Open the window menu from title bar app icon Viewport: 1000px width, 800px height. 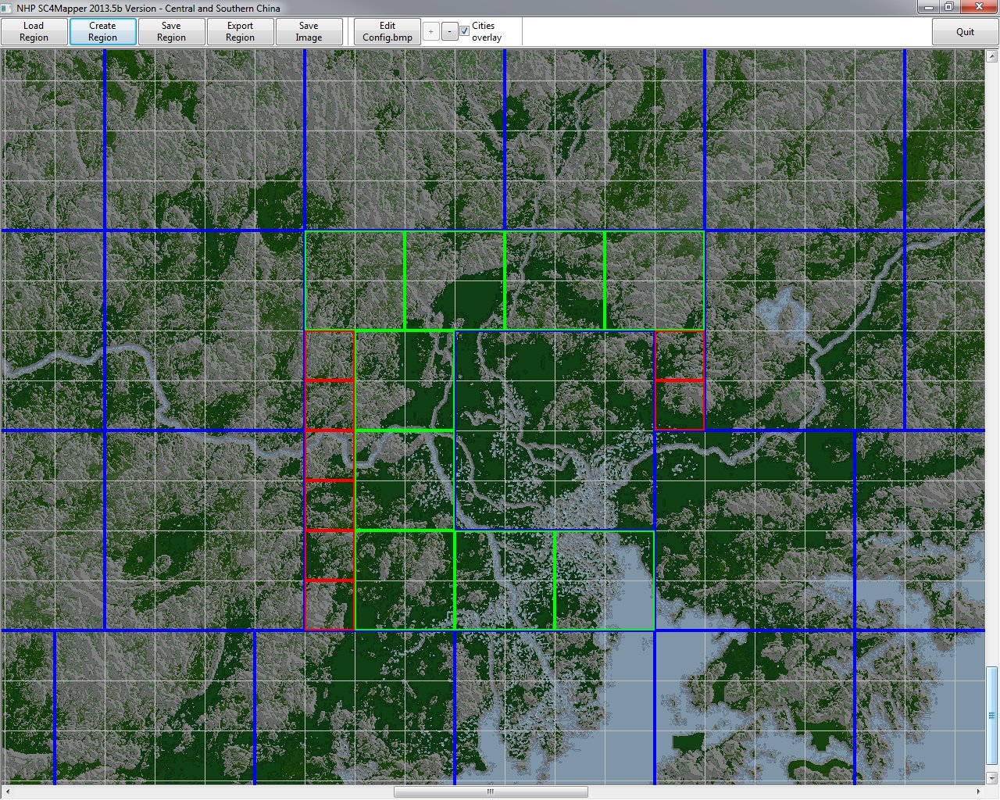(7, 8)
